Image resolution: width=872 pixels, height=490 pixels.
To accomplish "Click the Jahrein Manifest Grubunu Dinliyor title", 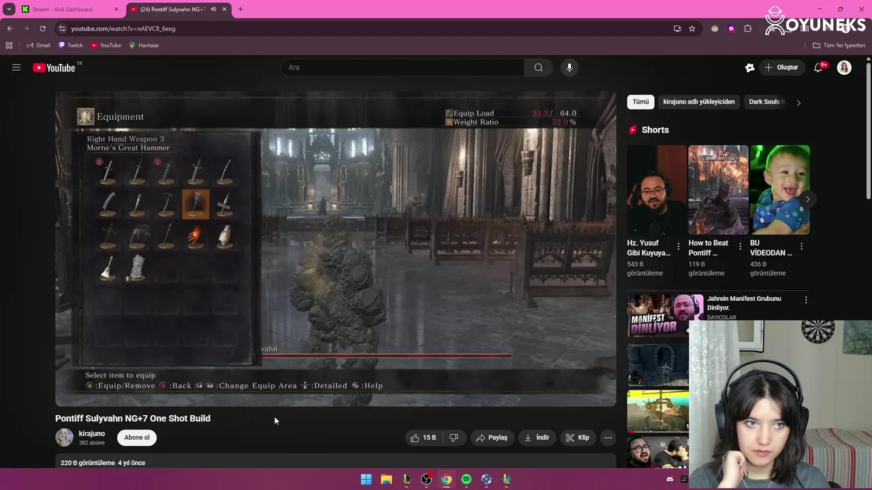I will point(744,303).
